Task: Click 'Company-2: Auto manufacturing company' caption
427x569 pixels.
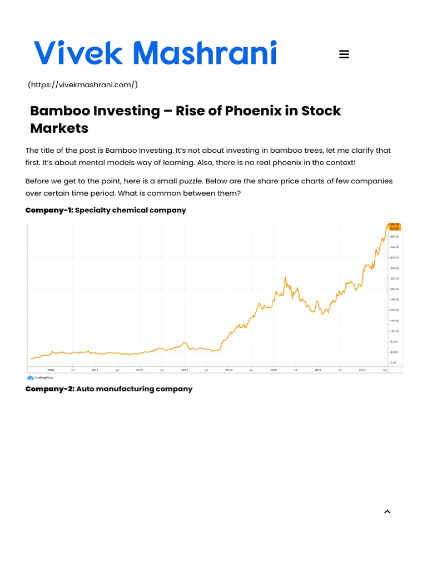Action: 109,389
